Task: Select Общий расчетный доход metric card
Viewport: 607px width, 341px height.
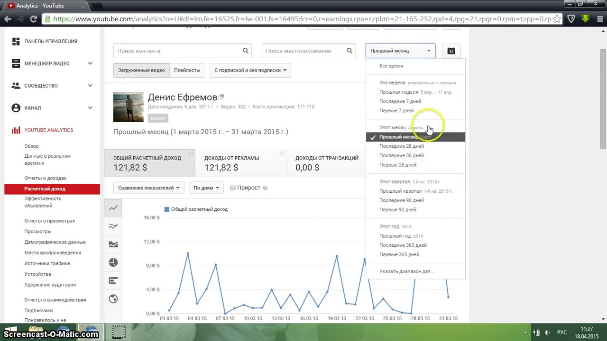Action: click(149, 163)
